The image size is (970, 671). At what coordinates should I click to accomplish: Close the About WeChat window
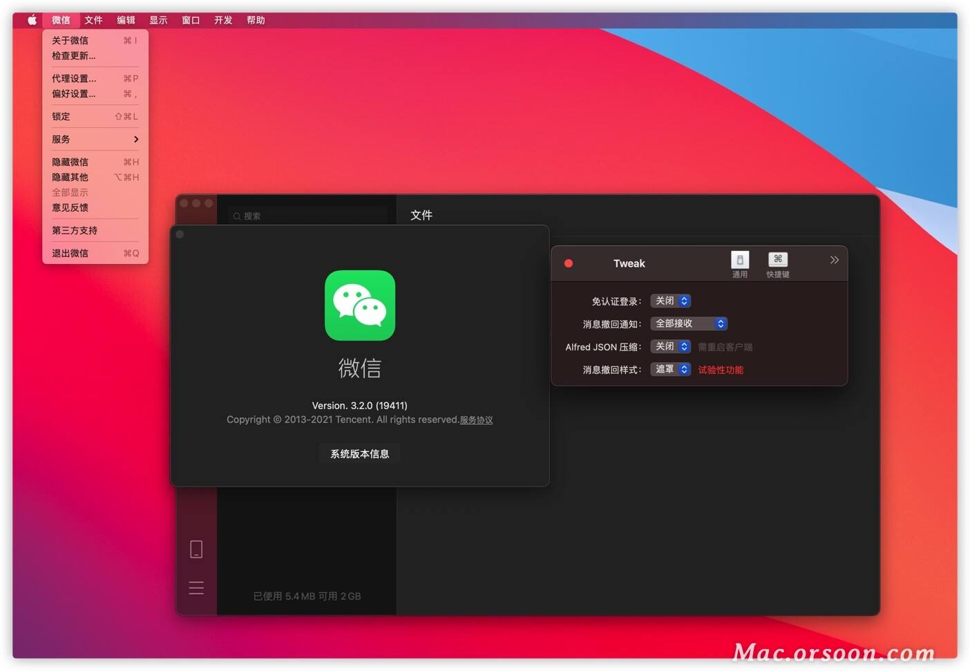(x=180, y=234)
